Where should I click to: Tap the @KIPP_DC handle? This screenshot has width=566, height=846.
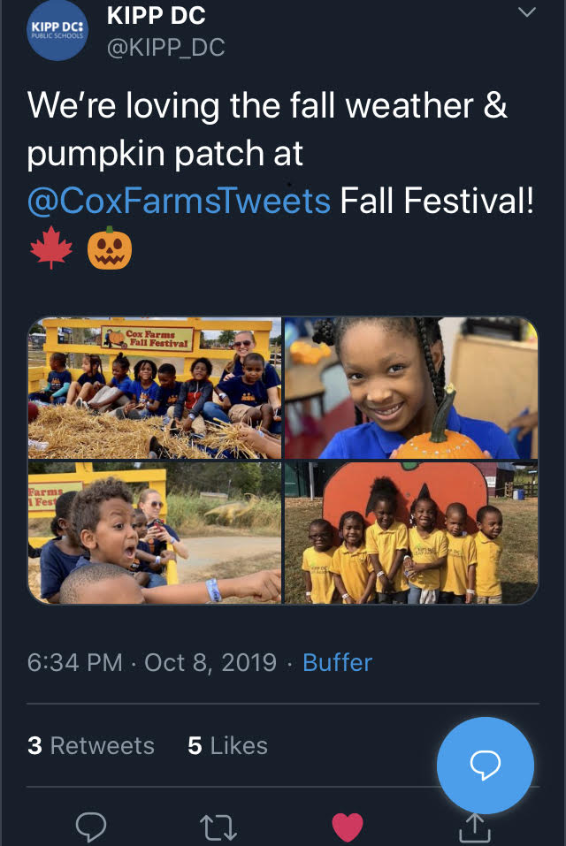point(165,48)
